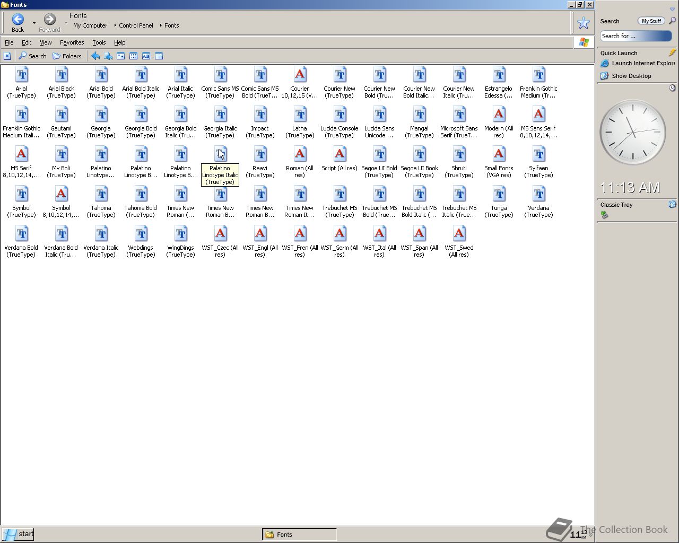Open the File menu

(x=9, y=42)
